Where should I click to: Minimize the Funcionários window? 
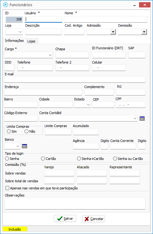coord(134,5)
